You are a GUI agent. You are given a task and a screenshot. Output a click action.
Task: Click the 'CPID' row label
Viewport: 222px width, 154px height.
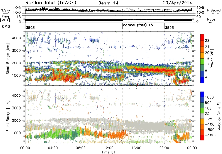tap(6, 26)
